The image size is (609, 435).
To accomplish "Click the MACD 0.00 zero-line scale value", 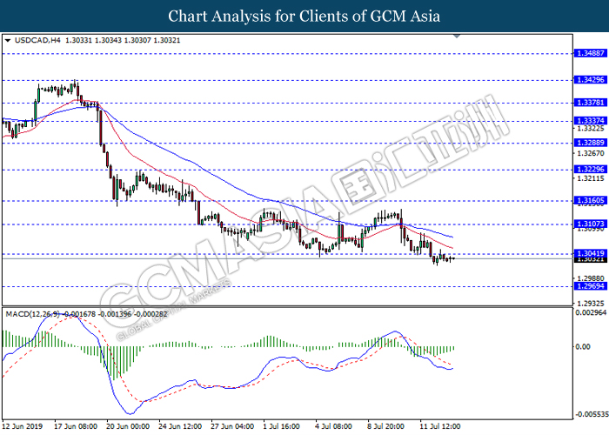I will pos(586,347).
